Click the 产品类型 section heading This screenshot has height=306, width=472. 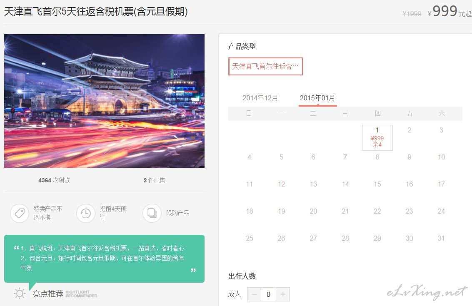click(242, 46)
